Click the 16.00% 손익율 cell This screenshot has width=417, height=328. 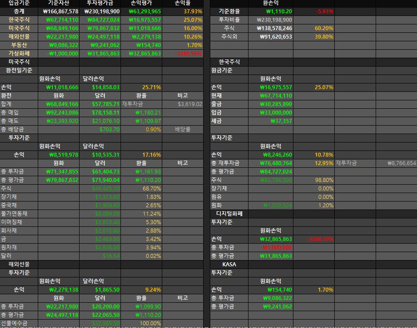point(182,28)
